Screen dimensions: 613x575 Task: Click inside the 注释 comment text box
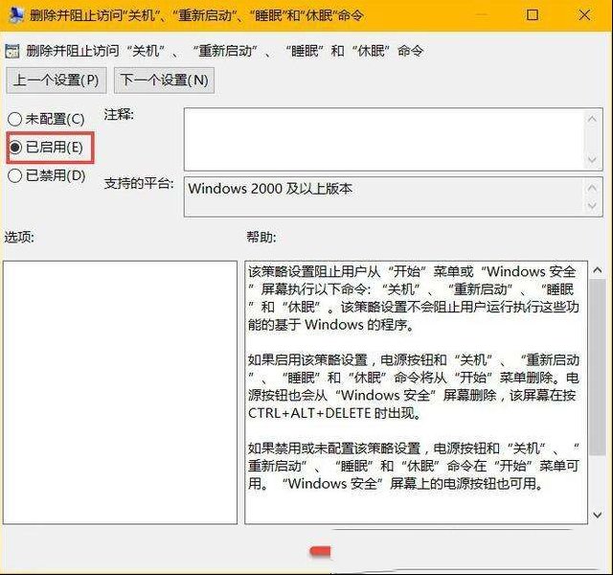(384, 139)
